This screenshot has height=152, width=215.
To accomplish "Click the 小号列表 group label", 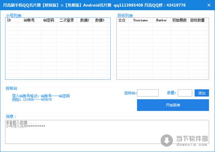I will [14, 16].
